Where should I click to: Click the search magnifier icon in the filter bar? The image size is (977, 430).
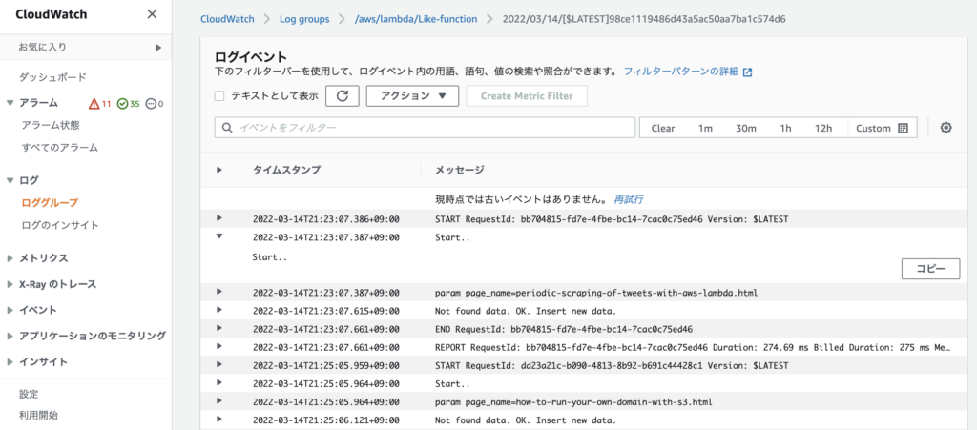pos(227,128)
